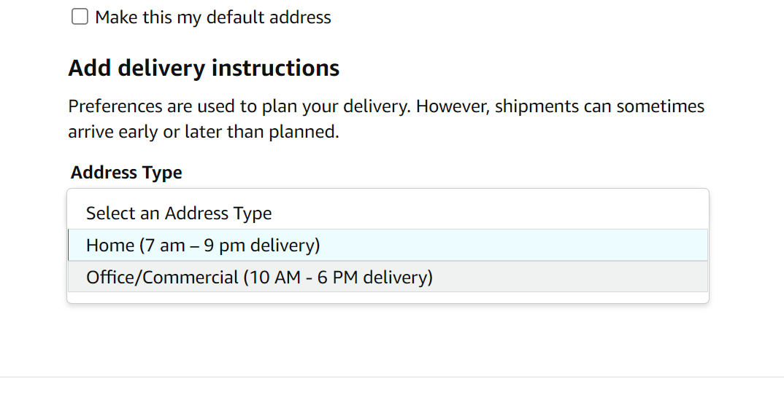Set address type to Home delivery
Image resolution: width=784 pixels, height=400 pixels.
pos(388,245)
